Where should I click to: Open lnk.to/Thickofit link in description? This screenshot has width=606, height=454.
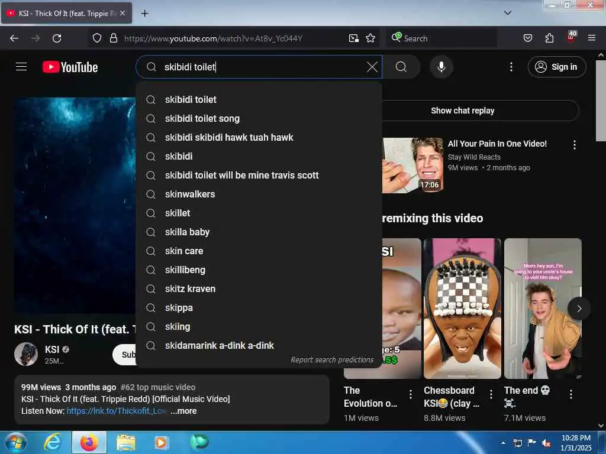tap(117, 411)
